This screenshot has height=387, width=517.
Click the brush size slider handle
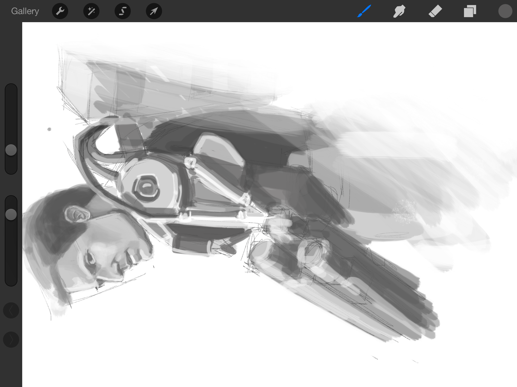(x=11, y=150)
